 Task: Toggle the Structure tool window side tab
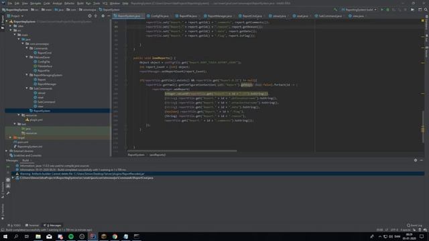3,190
